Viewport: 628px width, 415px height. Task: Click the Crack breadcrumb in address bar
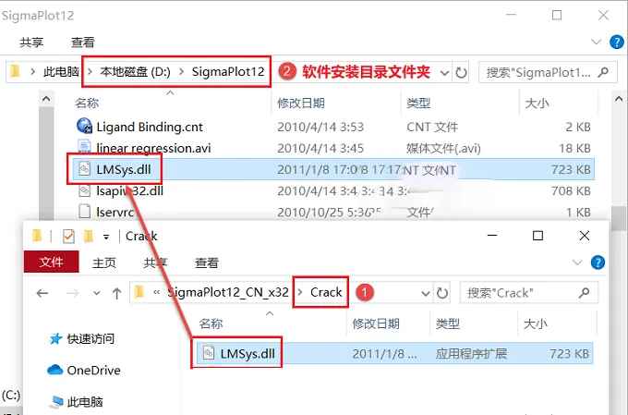pyautogui.click(x=326, y=292)
